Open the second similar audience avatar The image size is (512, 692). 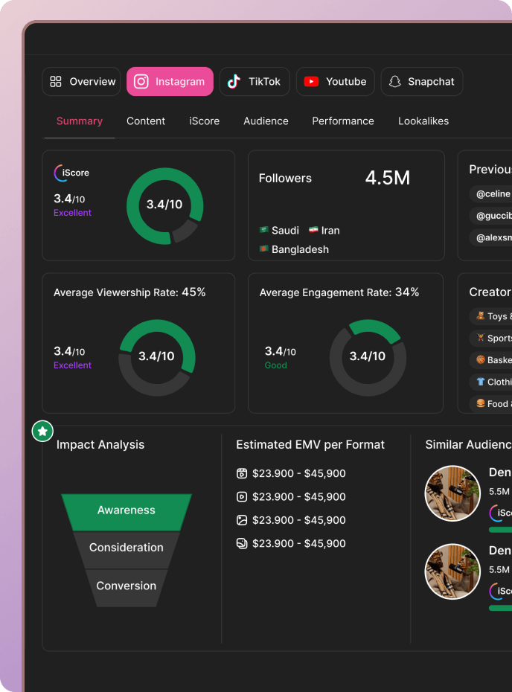click(x=452, y=571)
